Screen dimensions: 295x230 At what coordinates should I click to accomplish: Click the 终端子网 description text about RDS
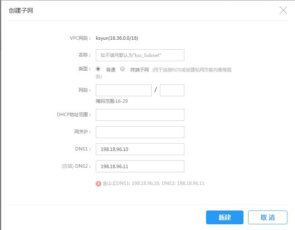tap(163, 73)
